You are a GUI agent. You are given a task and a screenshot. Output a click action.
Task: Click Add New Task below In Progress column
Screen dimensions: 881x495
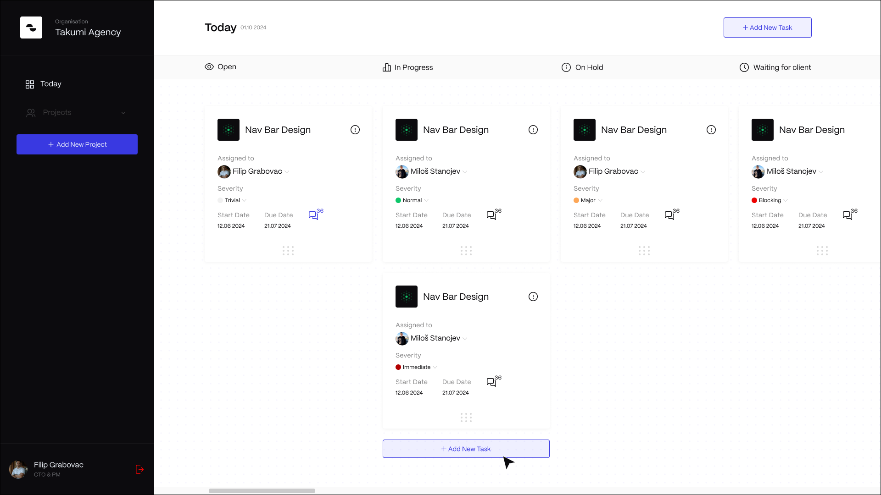(x=466, y=449)
